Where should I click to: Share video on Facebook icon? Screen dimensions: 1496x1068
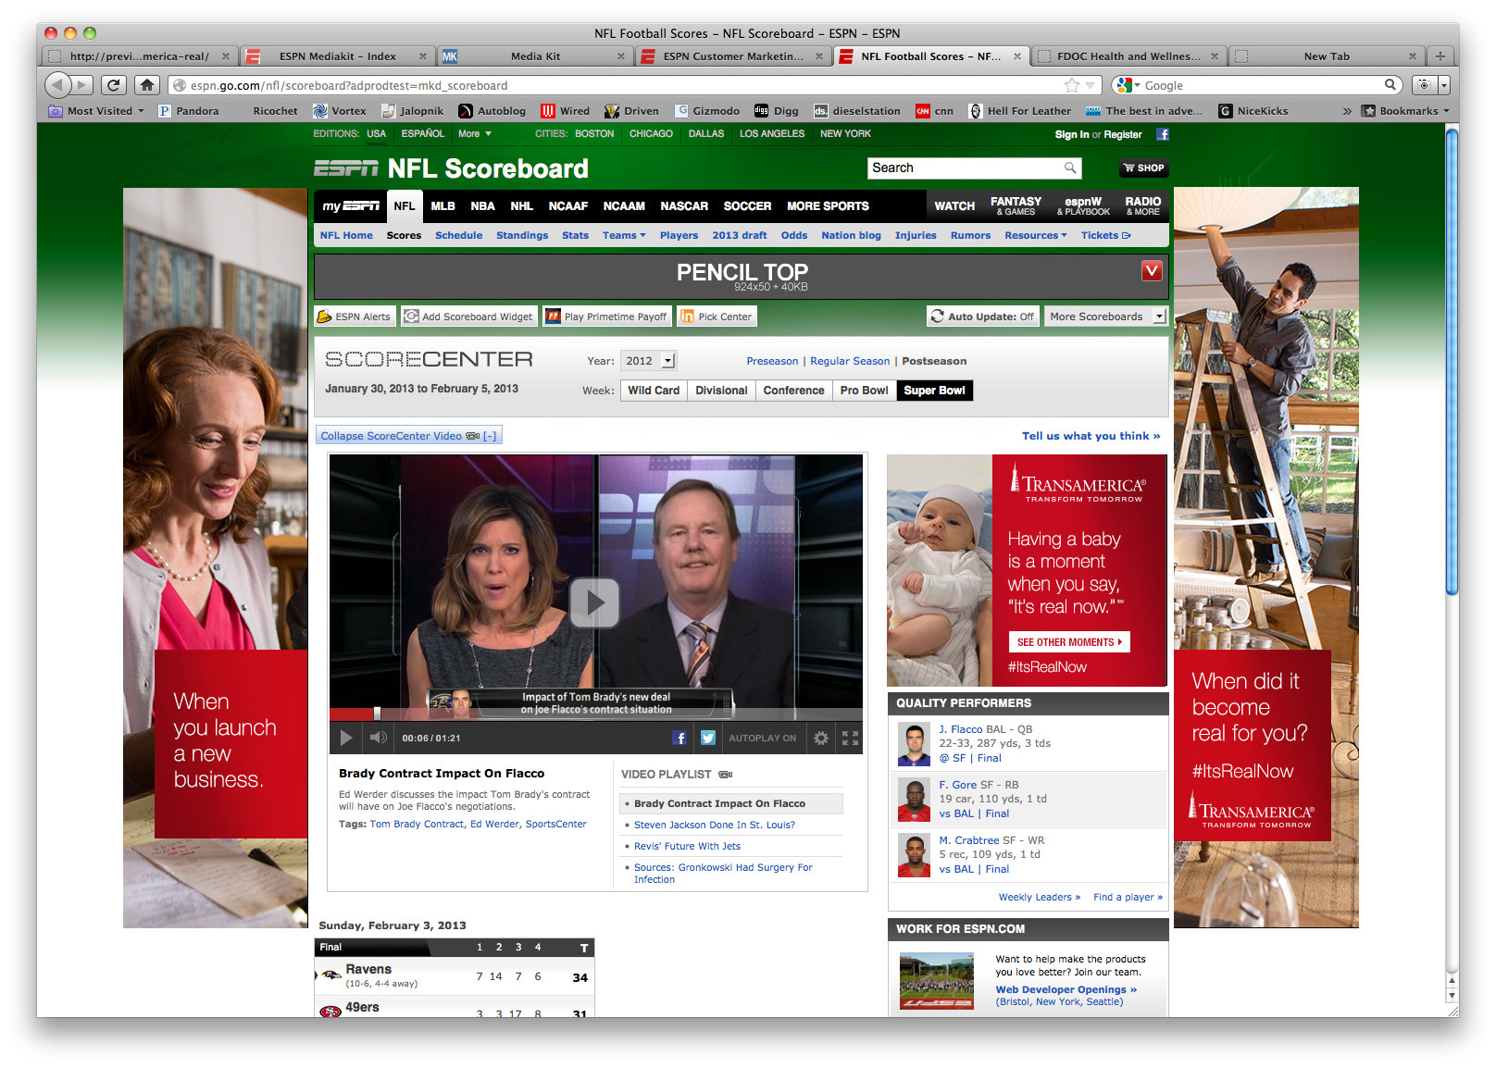(679, 738)
